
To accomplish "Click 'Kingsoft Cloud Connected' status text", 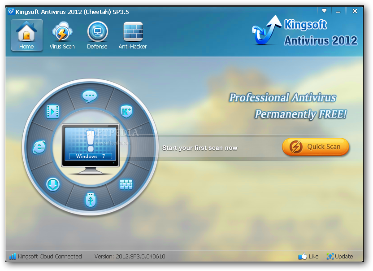I will coord(50,257).
